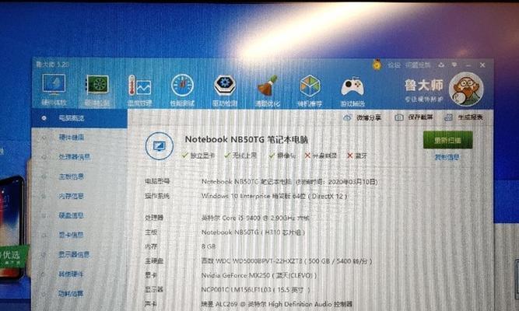The image size is (519, 311).
Task: Open the title bar dropdown menu arrow
Action: 454,65
